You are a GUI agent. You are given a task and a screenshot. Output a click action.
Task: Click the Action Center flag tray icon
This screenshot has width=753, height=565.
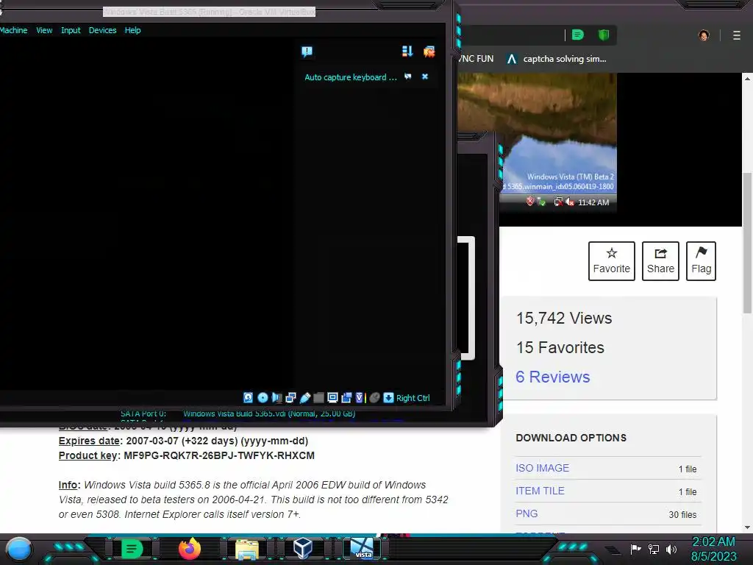click(x=636, y=549)
